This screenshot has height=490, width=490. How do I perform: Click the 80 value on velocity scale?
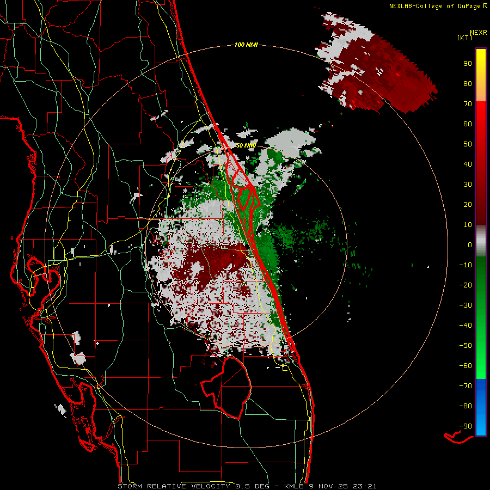click(468, 84)
